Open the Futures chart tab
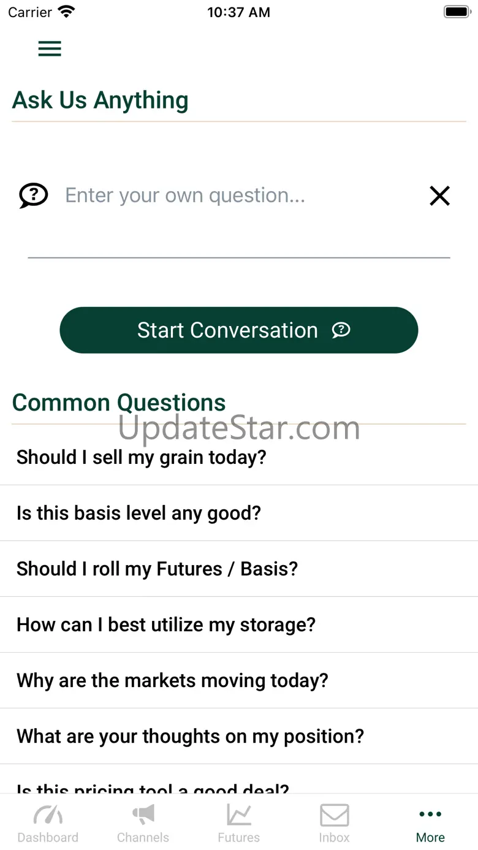Screen dimensions: 478x850 [239, 823]
